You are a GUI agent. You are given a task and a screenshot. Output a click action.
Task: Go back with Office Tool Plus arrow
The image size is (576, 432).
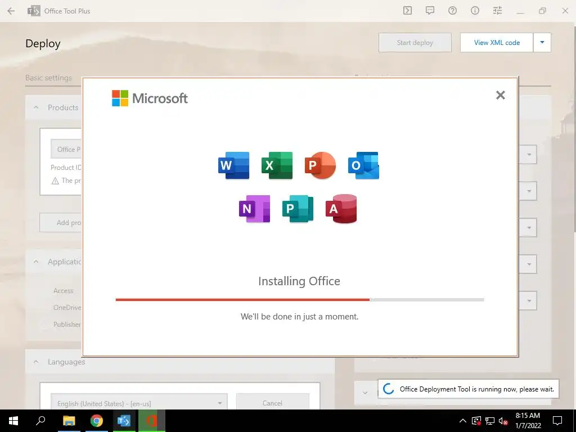(11, 11)
